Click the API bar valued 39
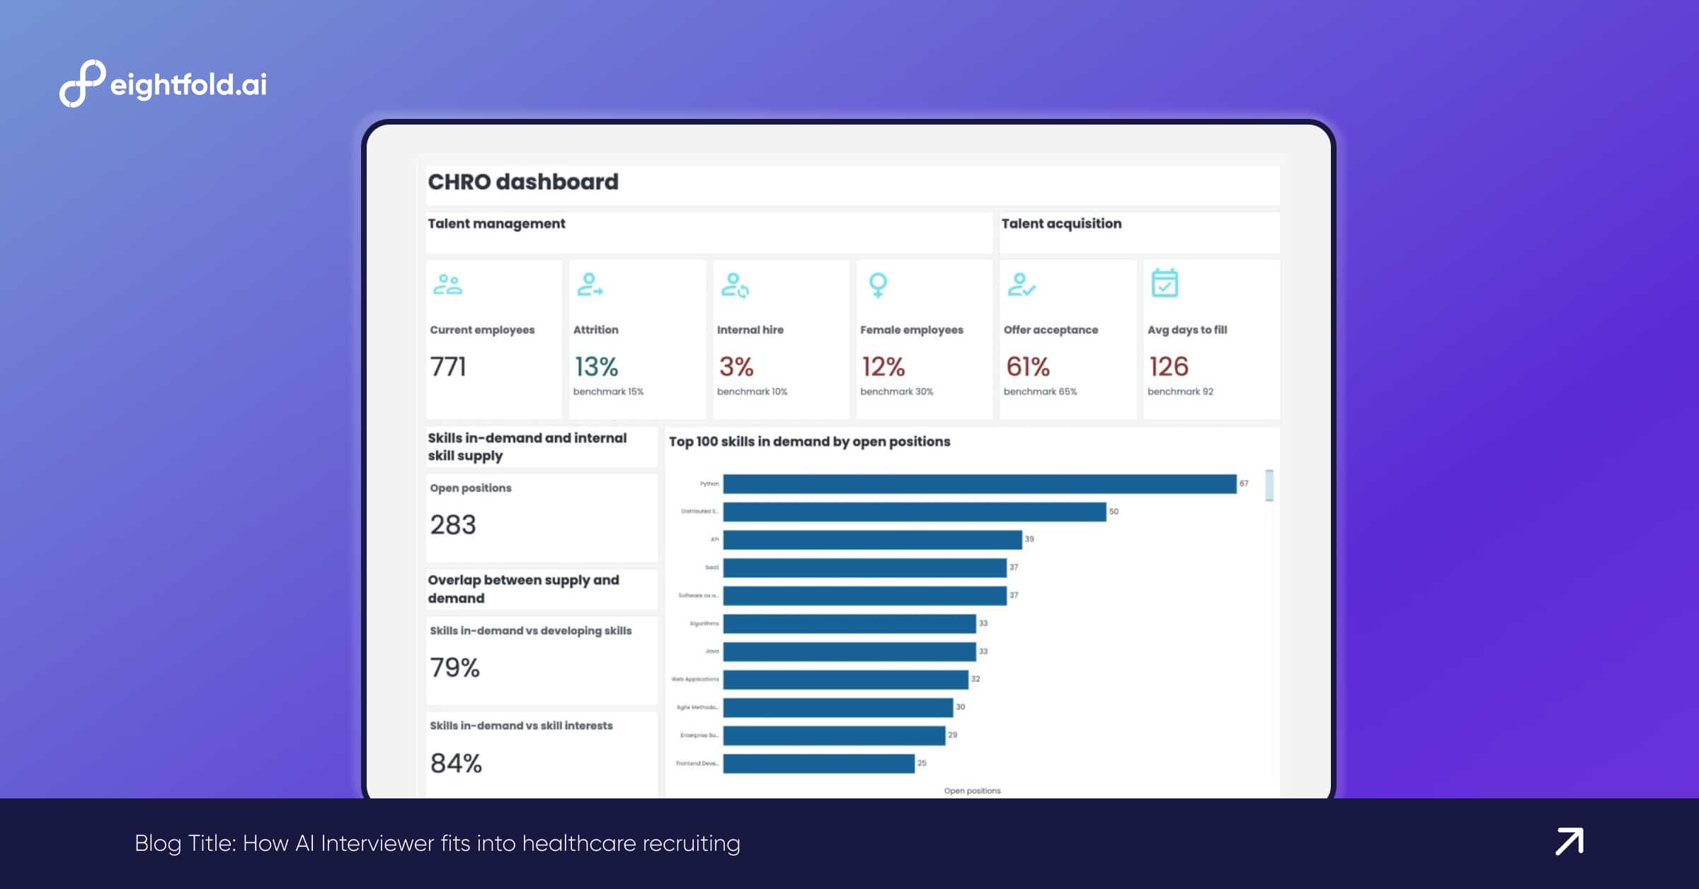 [873, 539]
